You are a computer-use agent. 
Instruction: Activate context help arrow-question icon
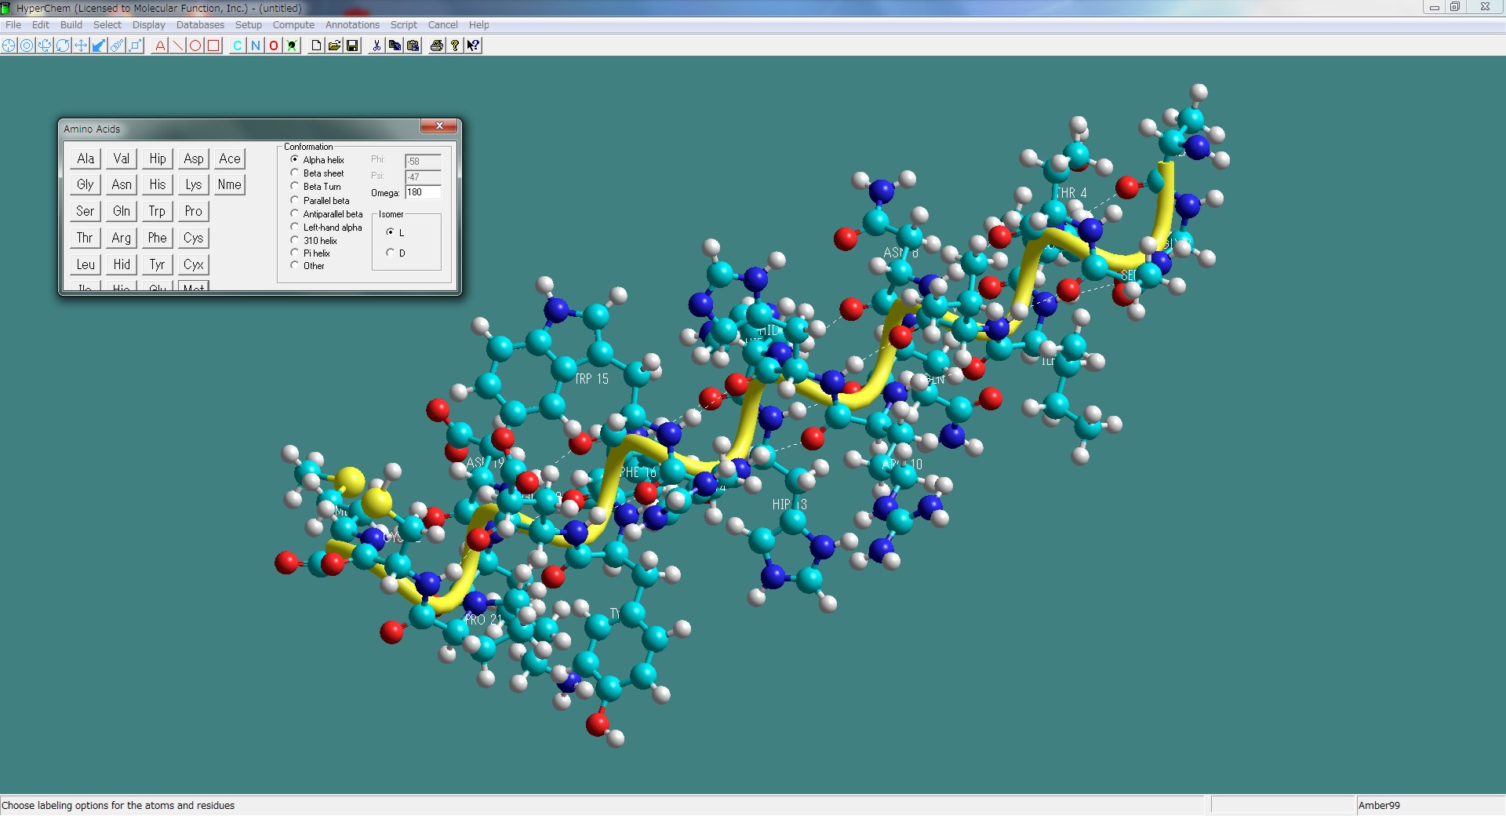(x=473, y=46)
